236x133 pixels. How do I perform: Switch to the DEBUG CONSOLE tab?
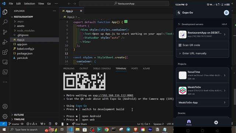[x=102, y=68]
